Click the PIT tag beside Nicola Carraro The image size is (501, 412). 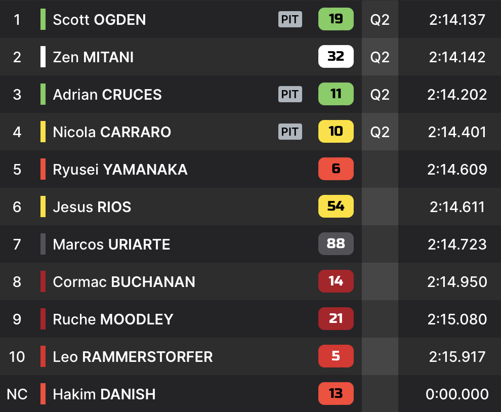(x=290, y=132)
